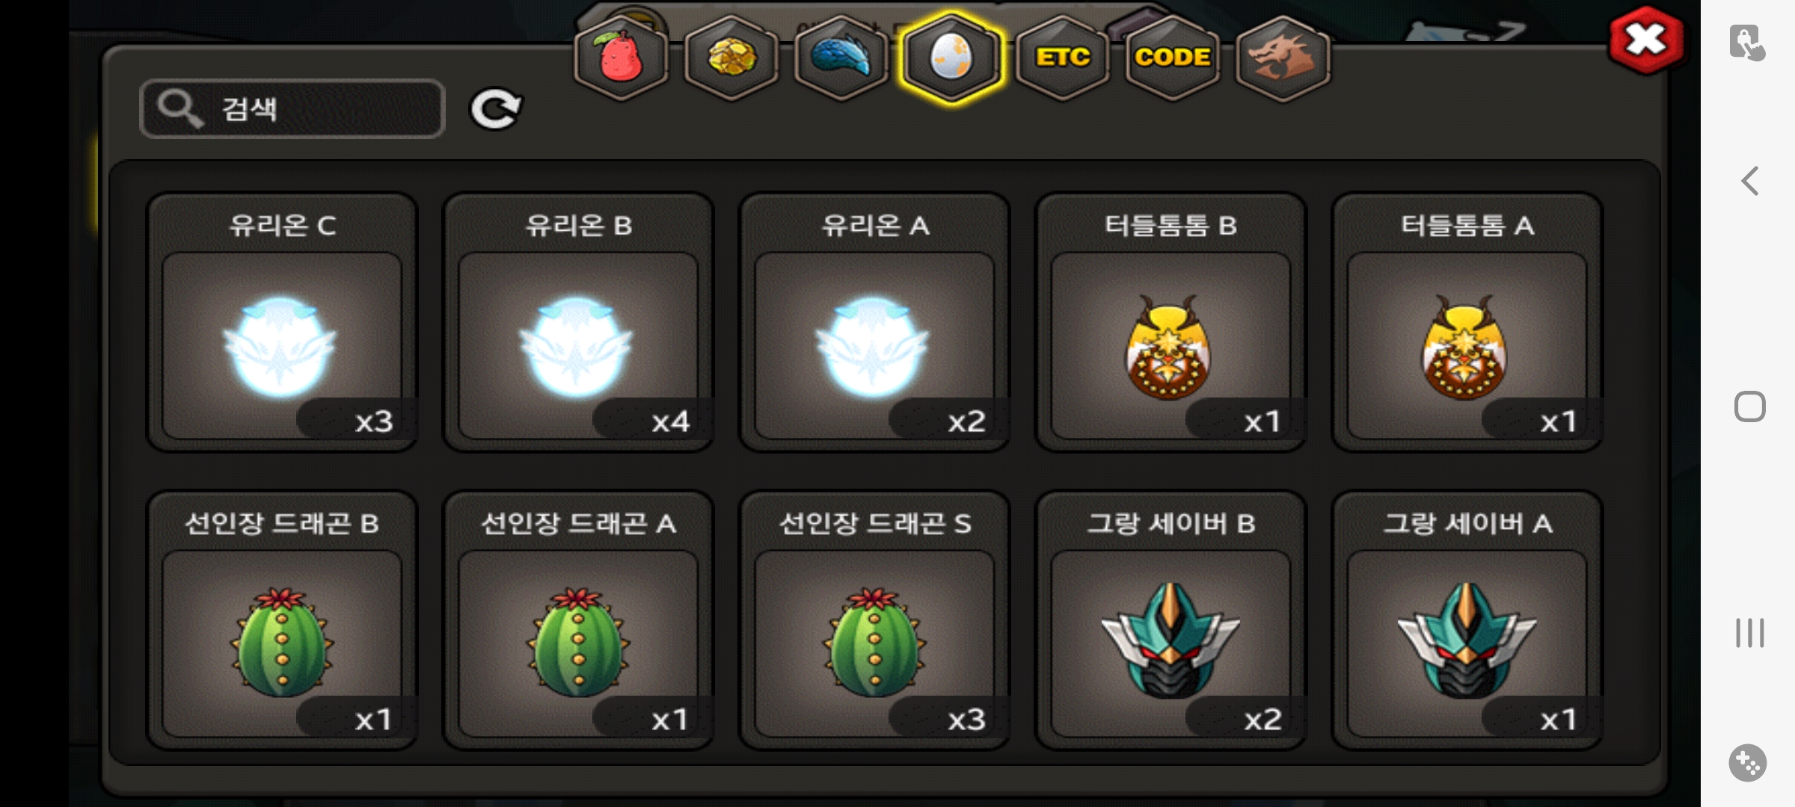This screenshot has height=807, width=1795.
Task: Switch to the gold nugget category tab
Action: [731, 58]
